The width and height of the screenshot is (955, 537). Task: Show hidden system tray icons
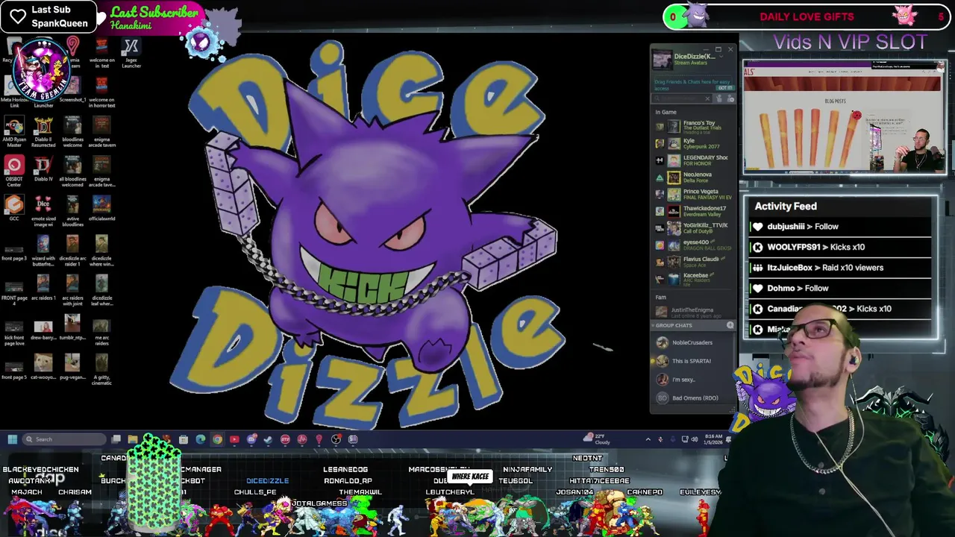click(x=648, y=439)
